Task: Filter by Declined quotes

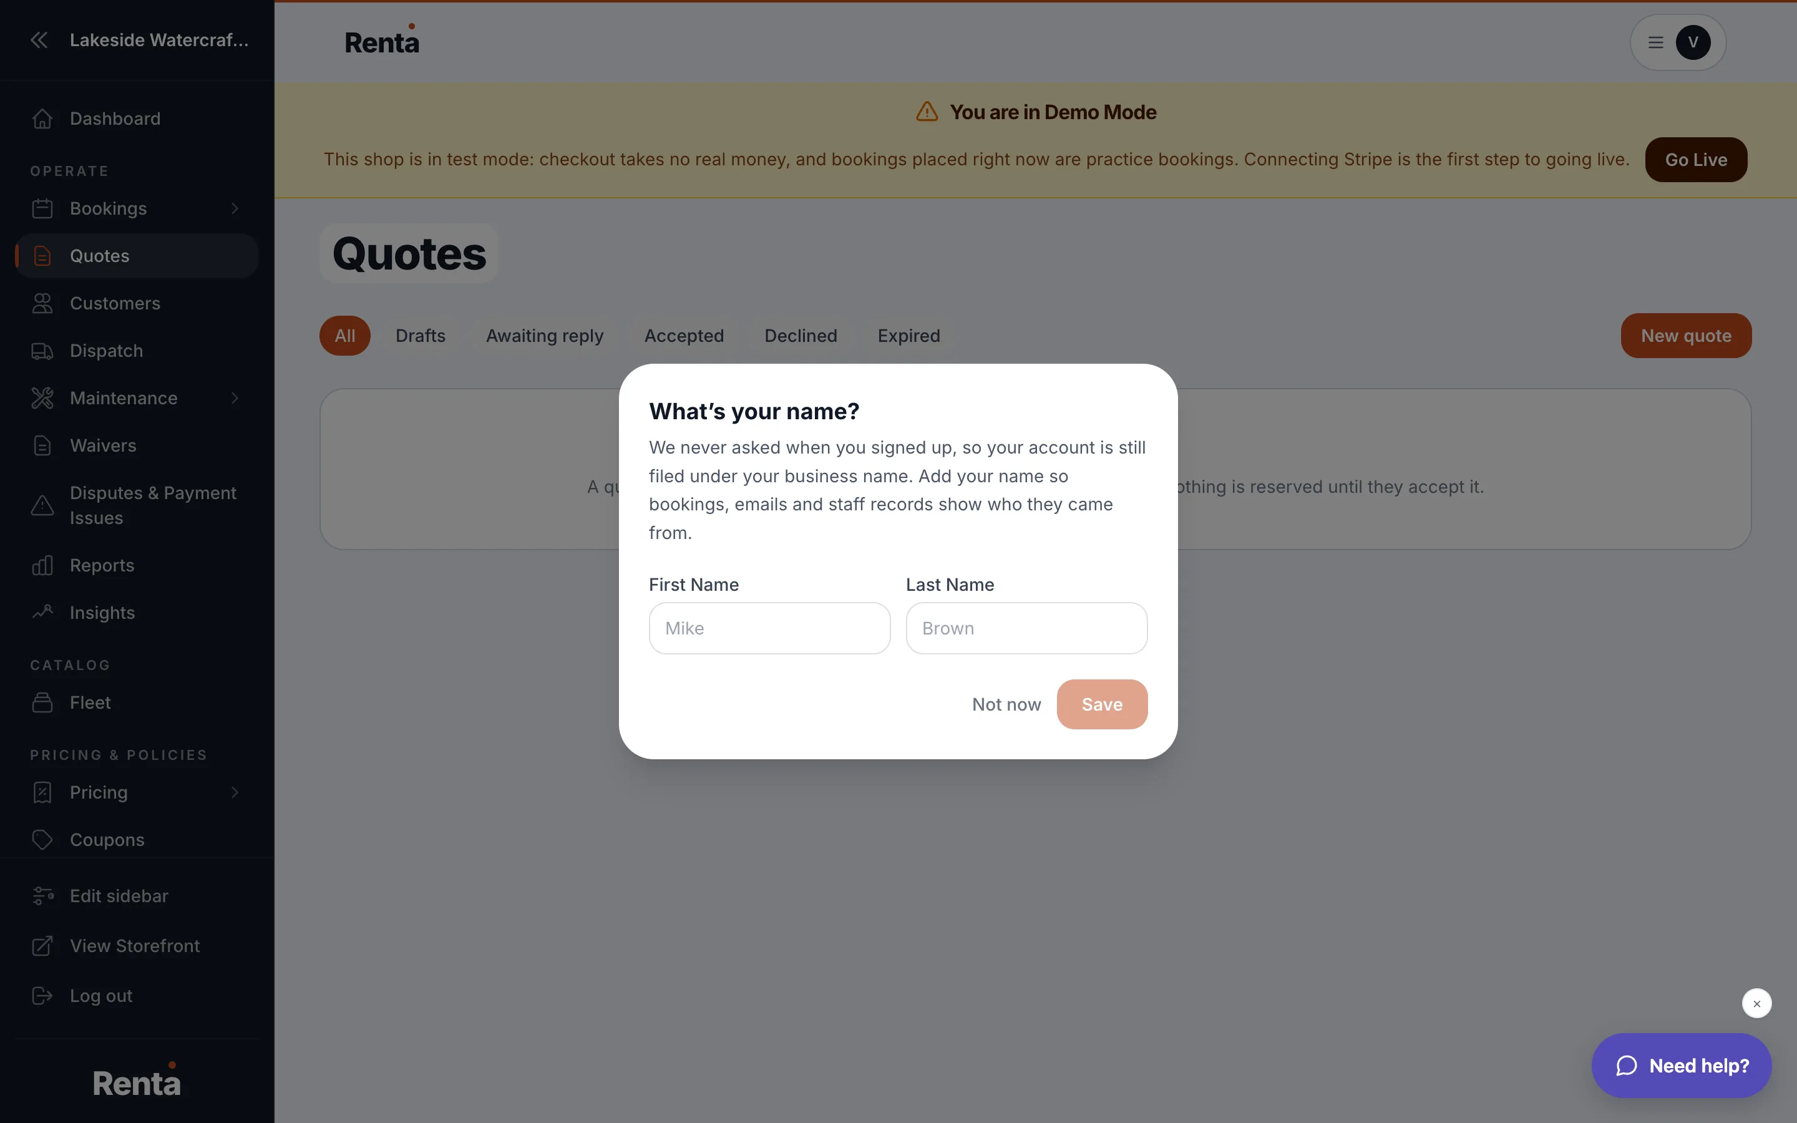Action: (801, 336)
